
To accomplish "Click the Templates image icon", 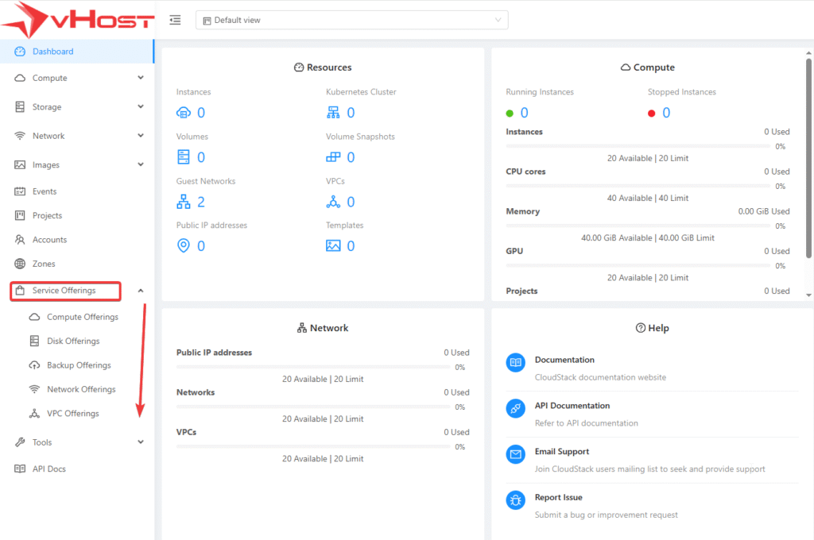I will tap(333, 246).
